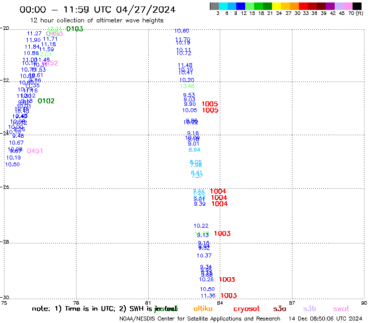Click the pink time label '0452'
The height and width of the screenshot is (323, 368).
[50, 63]
